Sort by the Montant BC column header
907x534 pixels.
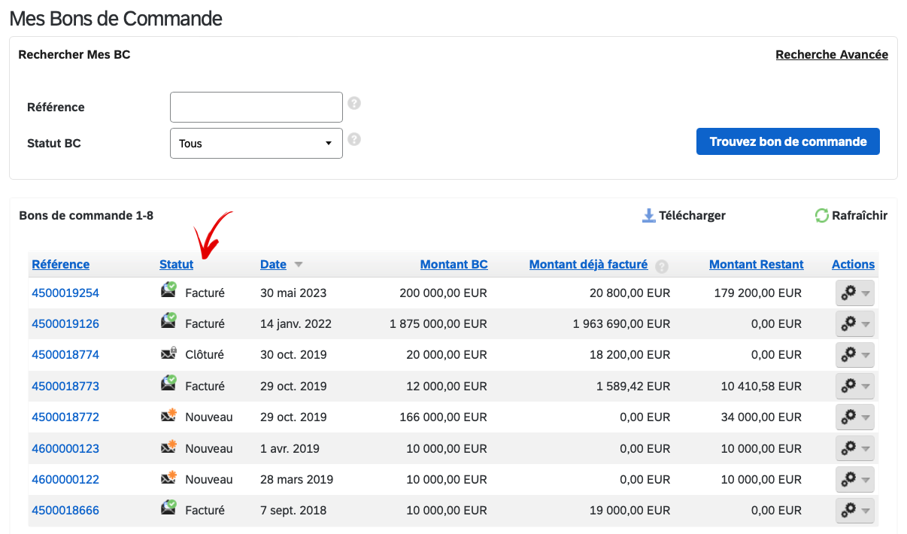pos(453,264)
